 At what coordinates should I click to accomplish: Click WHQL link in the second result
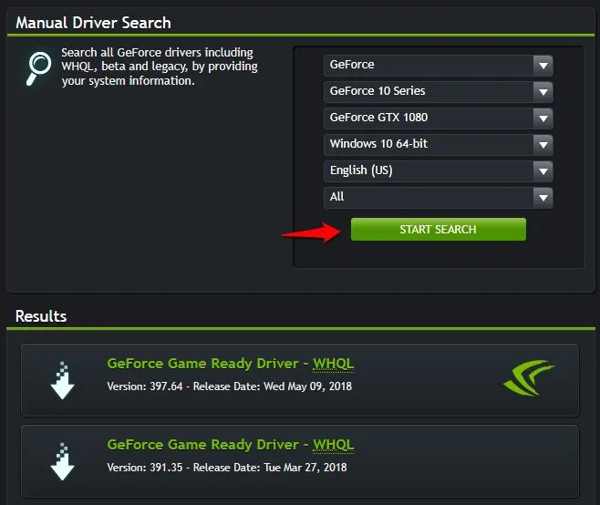(x=334, y=445)
